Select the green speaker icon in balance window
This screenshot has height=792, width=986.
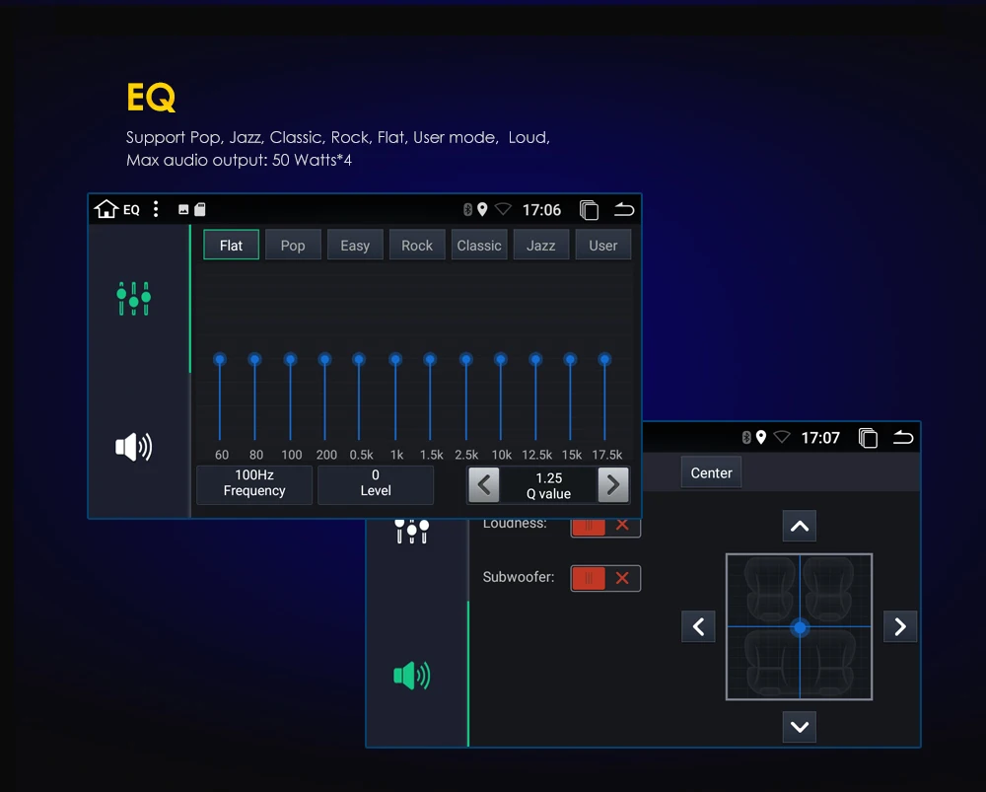click(412, 676)
